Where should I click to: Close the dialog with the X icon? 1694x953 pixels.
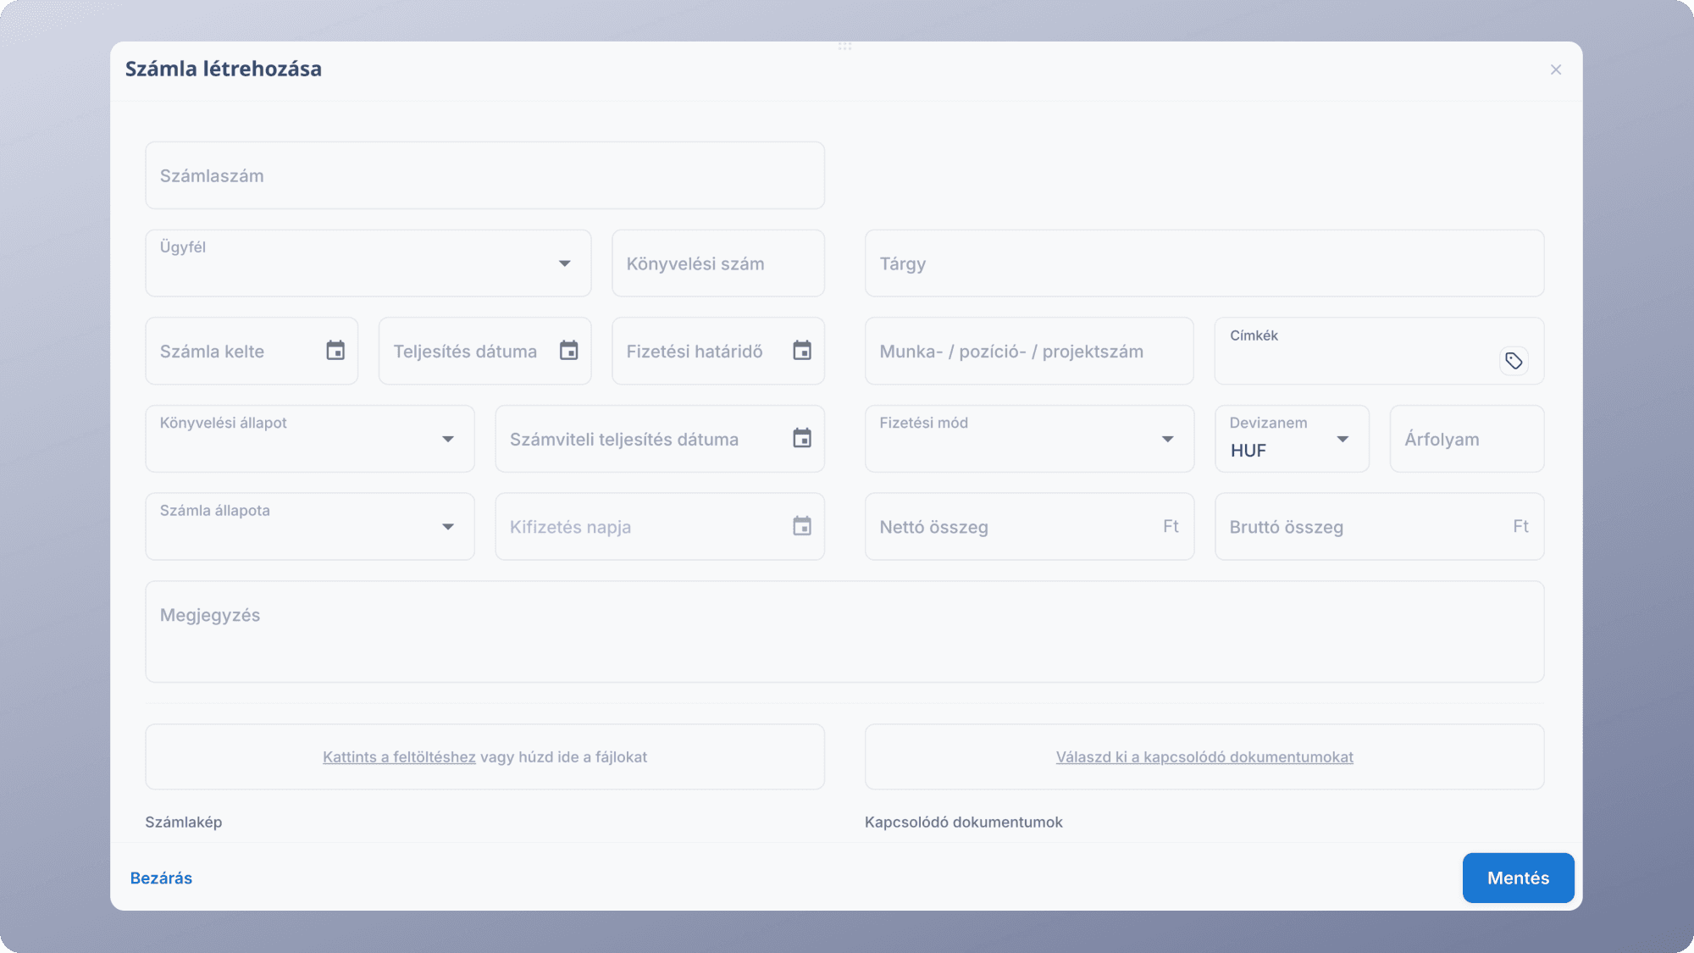click(1556, 69)
